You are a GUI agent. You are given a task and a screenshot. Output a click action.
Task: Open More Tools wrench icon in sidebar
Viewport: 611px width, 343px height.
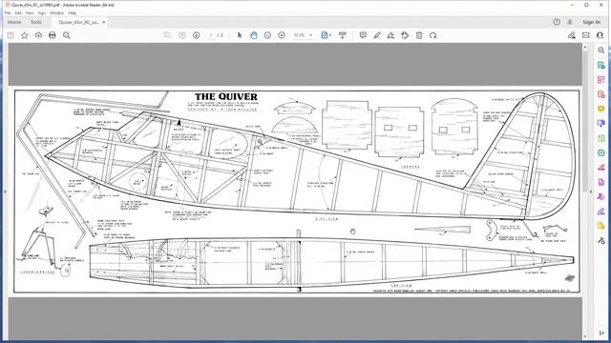[601, 241]
